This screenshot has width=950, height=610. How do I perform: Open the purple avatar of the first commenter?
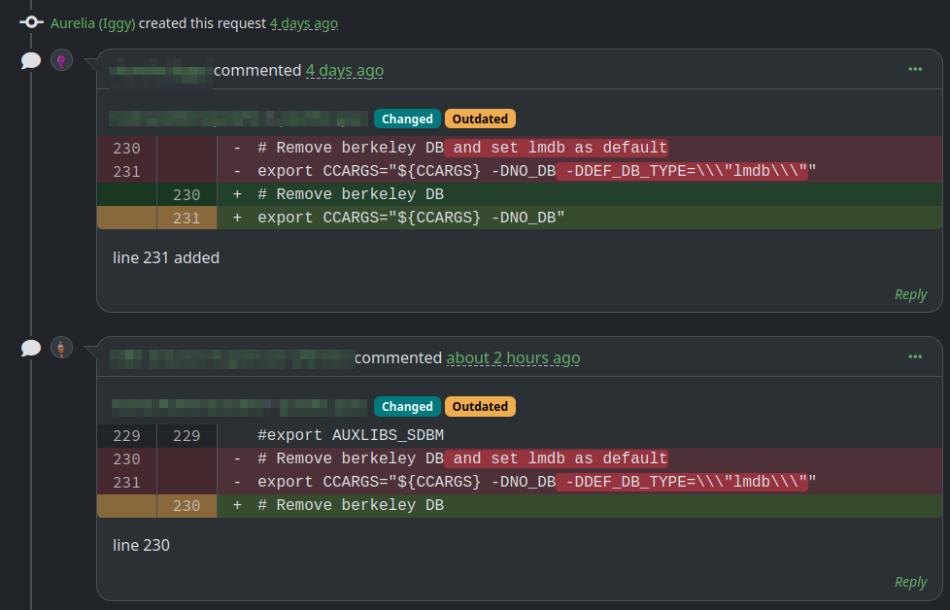coord(61,59)
